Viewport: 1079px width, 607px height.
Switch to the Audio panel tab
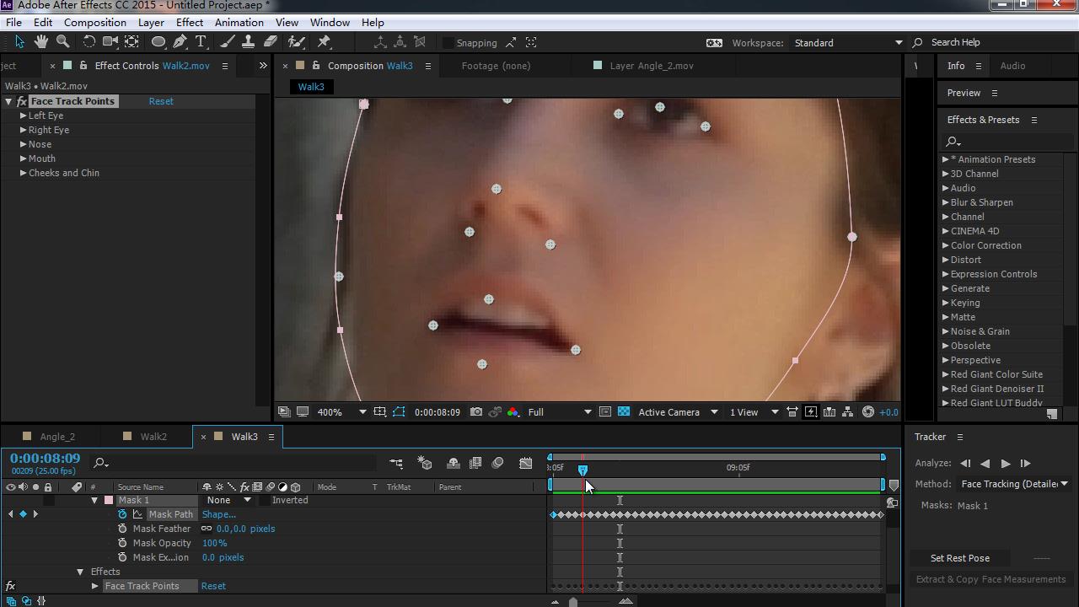tap(1012, 66)
